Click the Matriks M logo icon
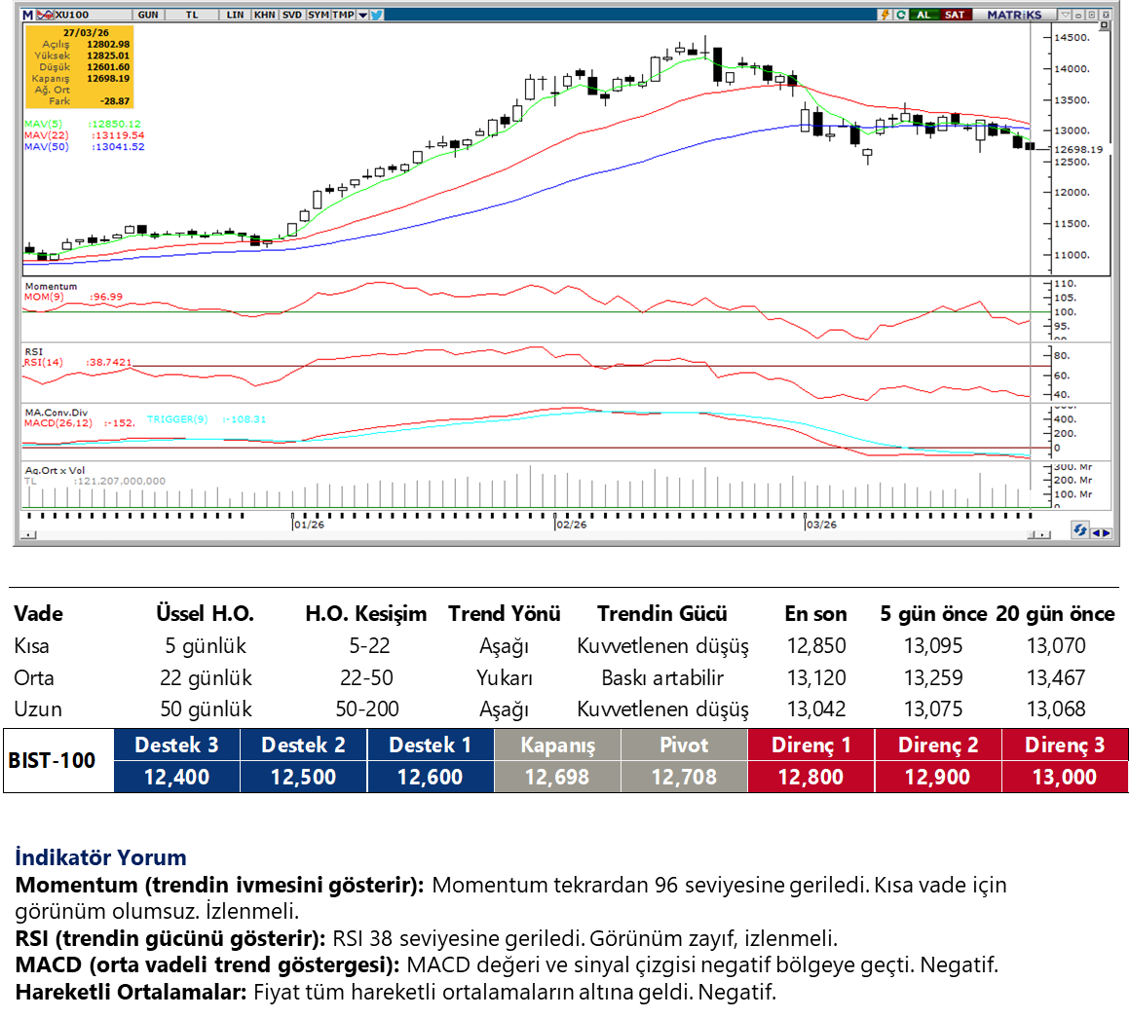This screenshot has width=1130, height=1018. click(x=27, y=15)
